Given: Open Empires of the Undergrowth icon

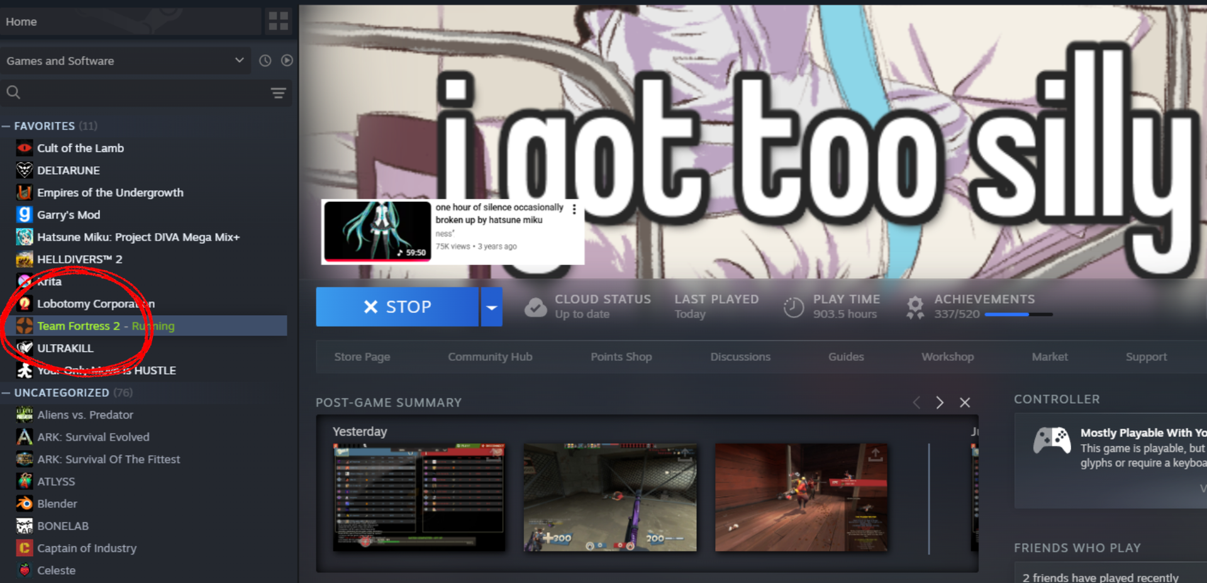Looking at the screenshot, I should pos(25,192).
